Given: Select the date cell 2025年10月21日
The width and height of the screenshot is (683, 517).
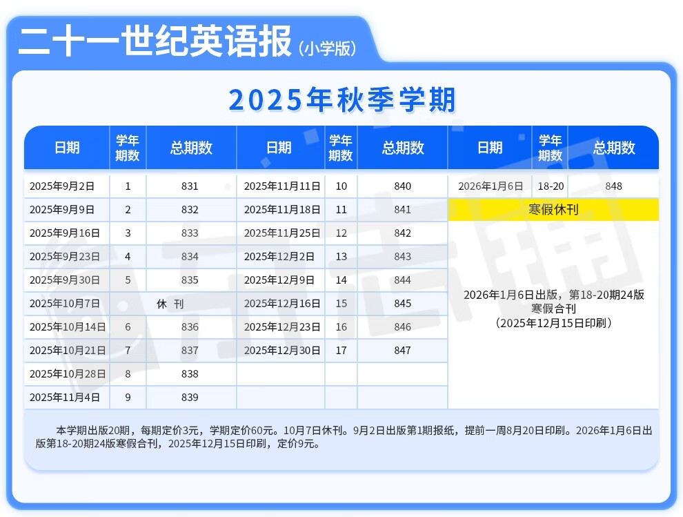Looking at the screenshot, I should (68, 351).
